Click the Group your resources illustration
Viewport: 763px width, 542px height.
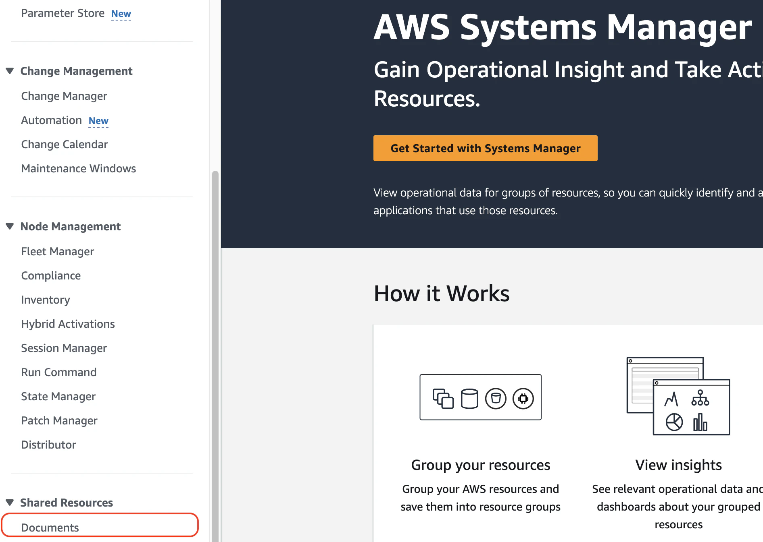pos(480,397)
